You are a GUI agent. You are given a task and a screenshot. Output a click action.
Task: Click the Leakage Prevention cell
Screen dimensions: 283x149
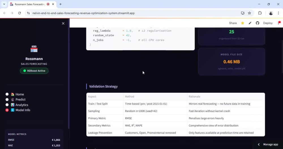click(105, 133)
